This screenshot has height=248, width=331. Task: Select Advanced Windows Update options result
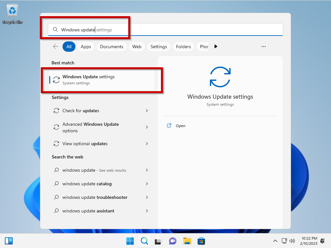[101, 127]
